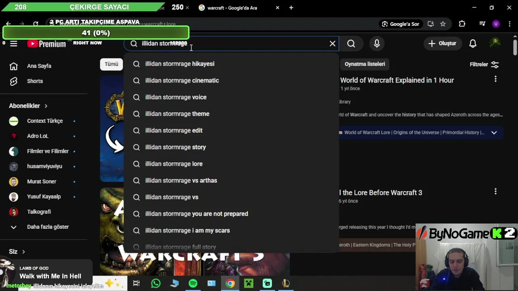518x291 pixels.
Task: Open options for World of Warcraft Explained video
Action: pos(495,79)
